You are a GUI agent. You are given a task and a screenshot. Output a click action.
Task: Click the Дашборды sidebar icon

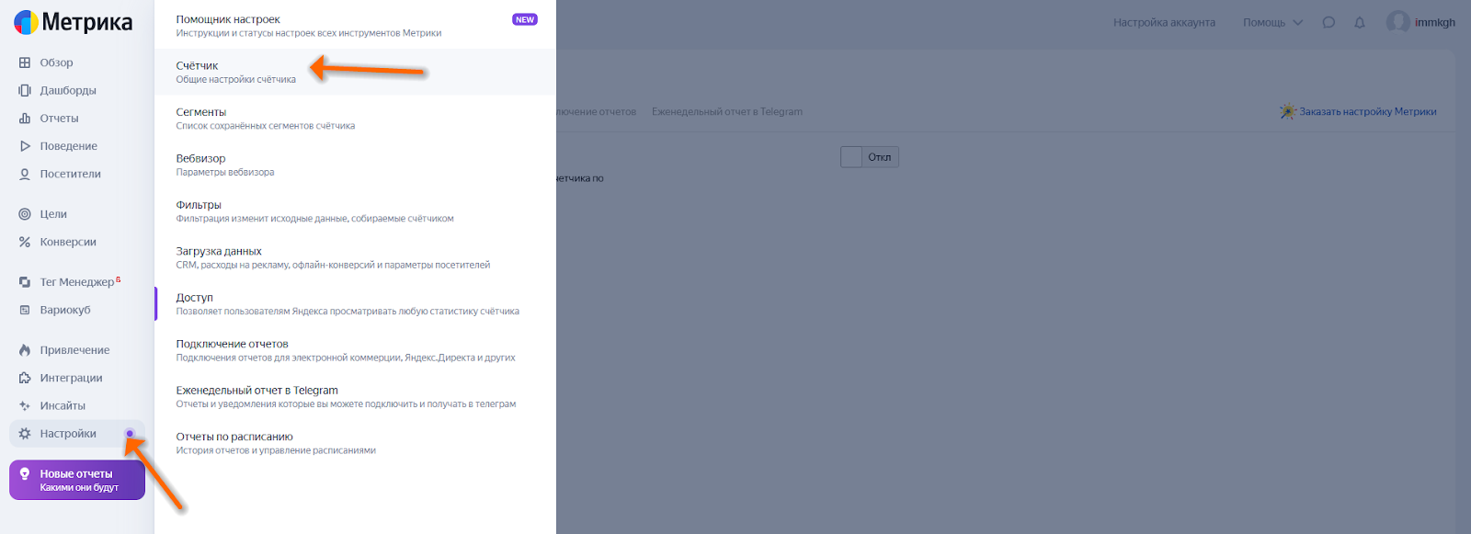tap(25, 90)
